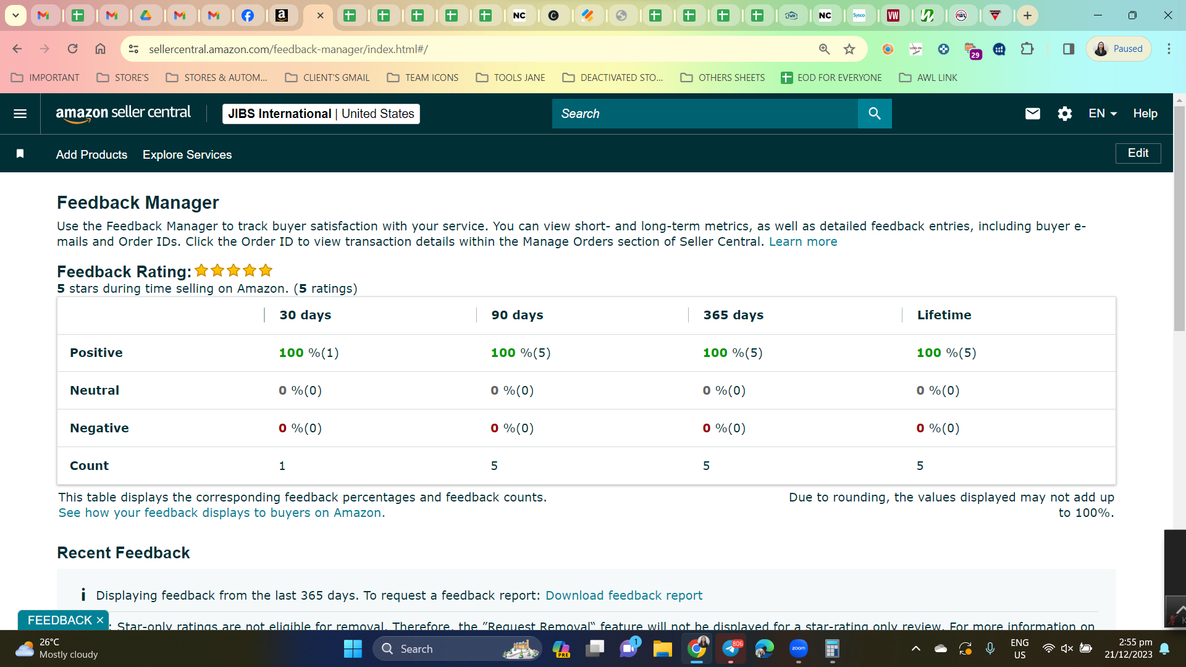Close the current Feedback Manager tab

tap(320, 15)
